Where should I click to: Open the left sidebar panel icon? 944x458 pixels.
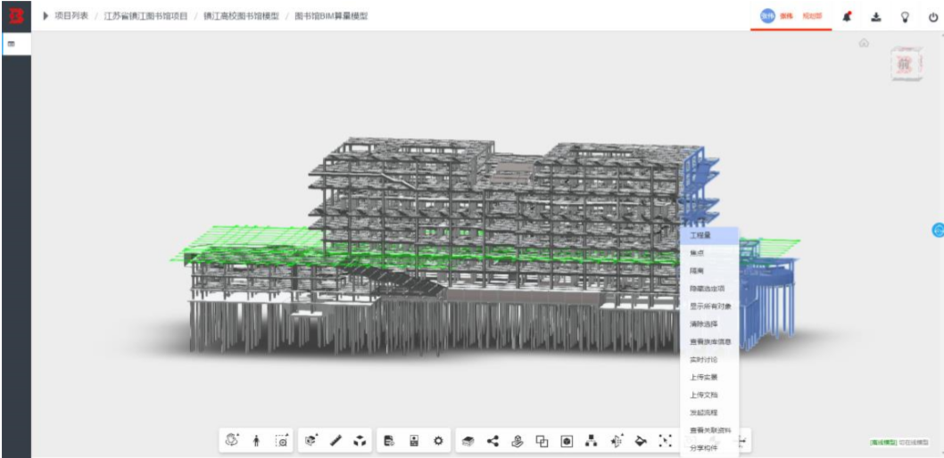(12, 44)
